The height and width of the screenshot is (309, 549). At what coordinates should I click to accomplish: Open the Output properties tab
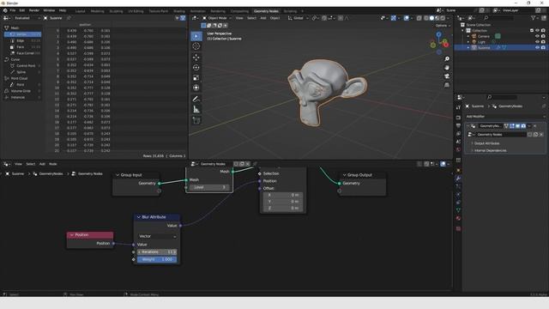click(458, 125)
